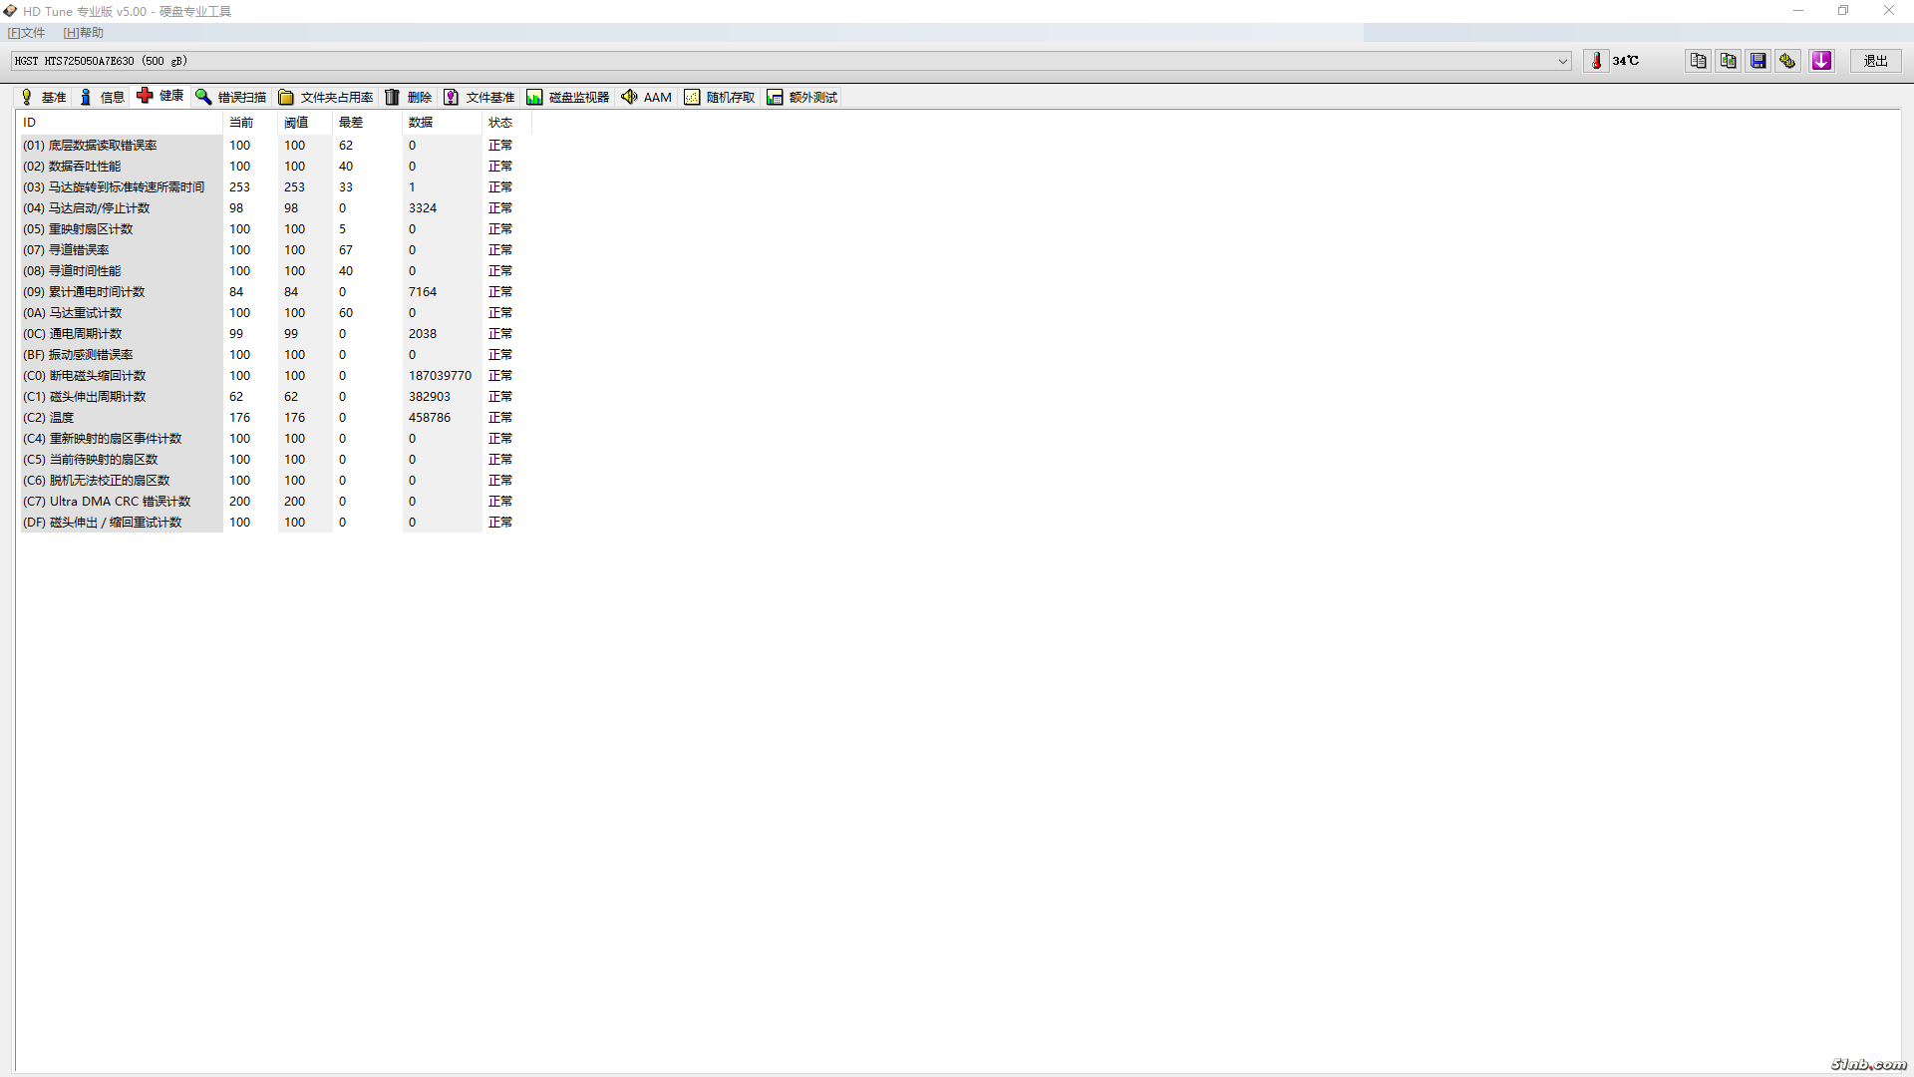Click the purple down-arrow icon
Image resolution: width=1914 pixels, height=1077 pixels.
(1821, 61)
